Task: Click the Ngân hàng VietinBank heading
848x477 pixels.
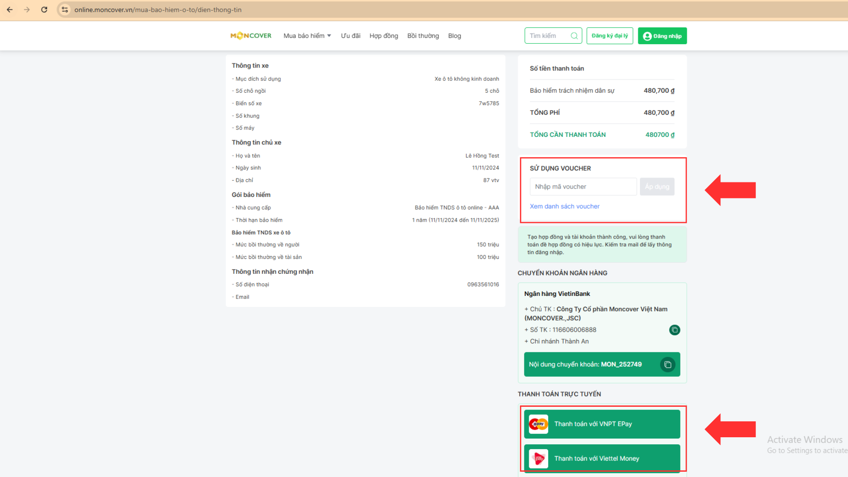Action: [557, 294]
